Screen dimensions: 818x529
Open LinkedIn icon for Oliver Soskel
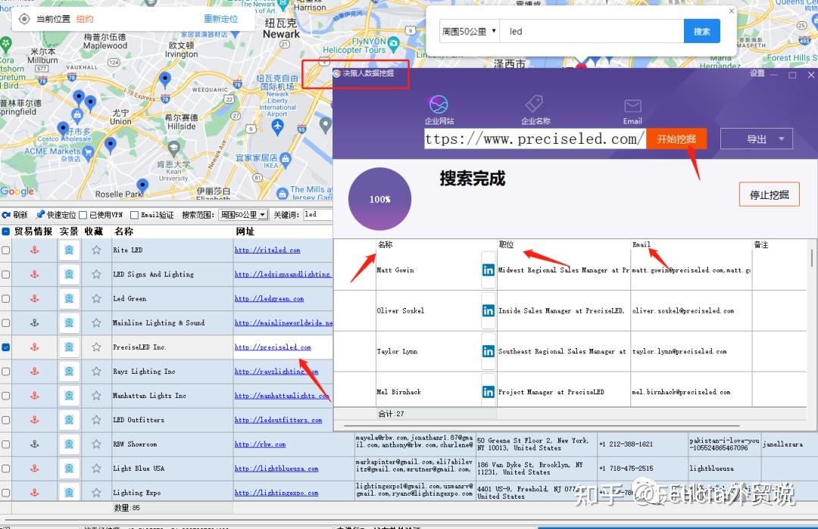click(x=489, y=310)
